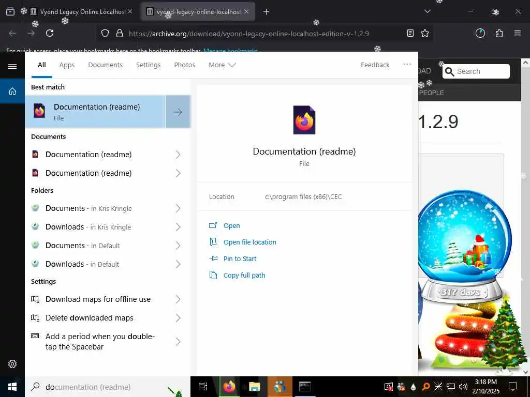Expand Downloads in Default chevron
This screenshot has width=530, height=397.
pyautogui.click(x=178, y=264)
